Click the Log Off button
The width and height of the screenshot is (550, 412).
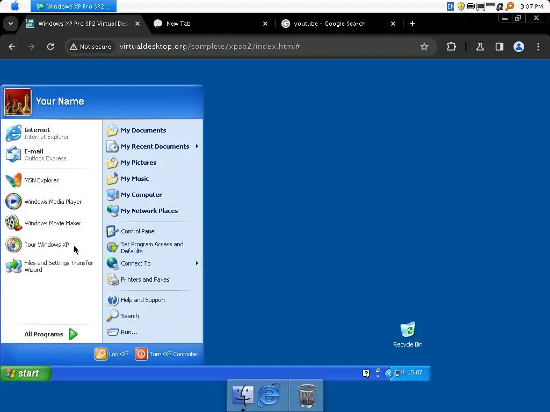[112, 354]
